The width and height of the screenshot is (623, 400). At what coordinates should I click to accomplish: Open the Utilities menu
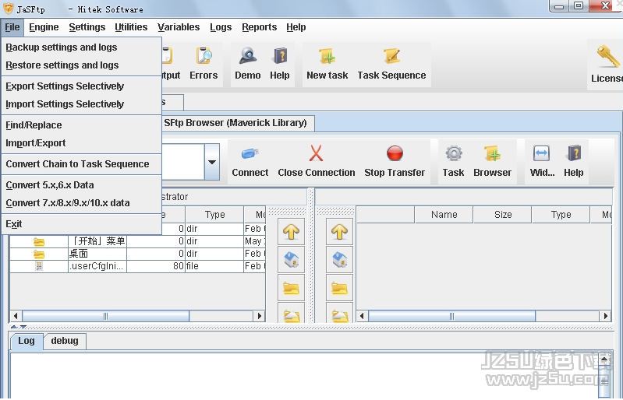[131, 27]
